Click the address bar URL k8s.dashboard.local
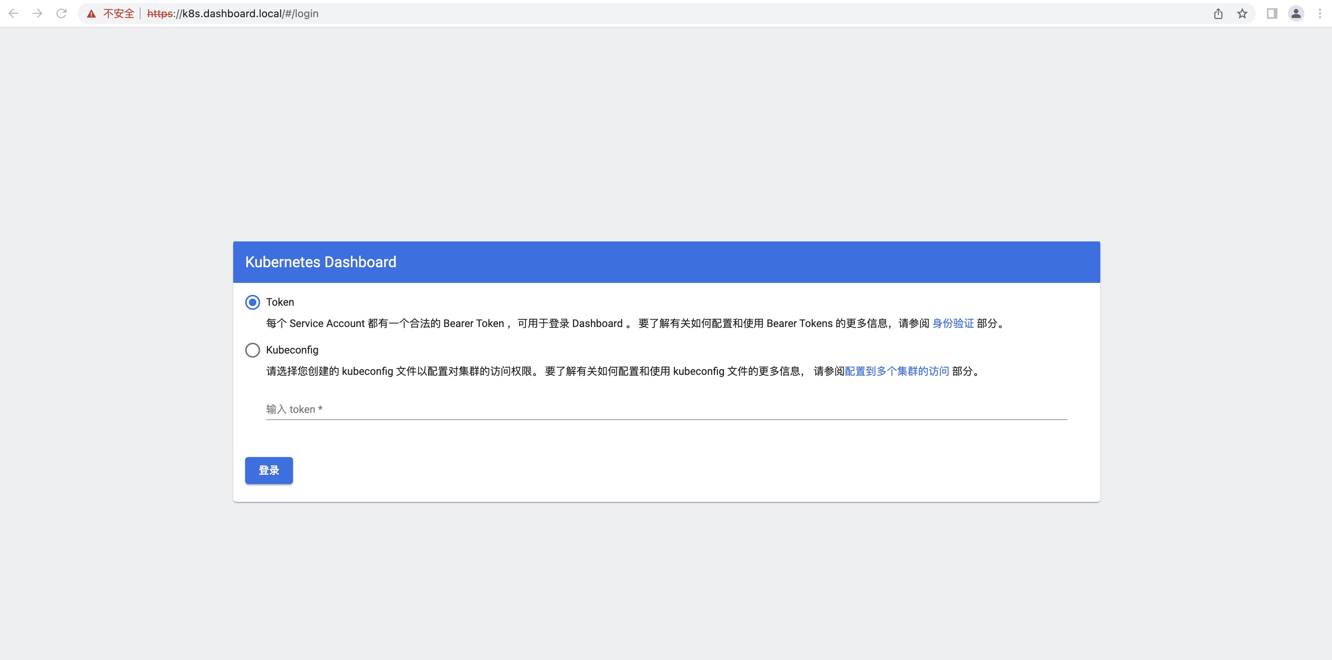This screenshot has width=1332, height=660. tap(233, 13)
